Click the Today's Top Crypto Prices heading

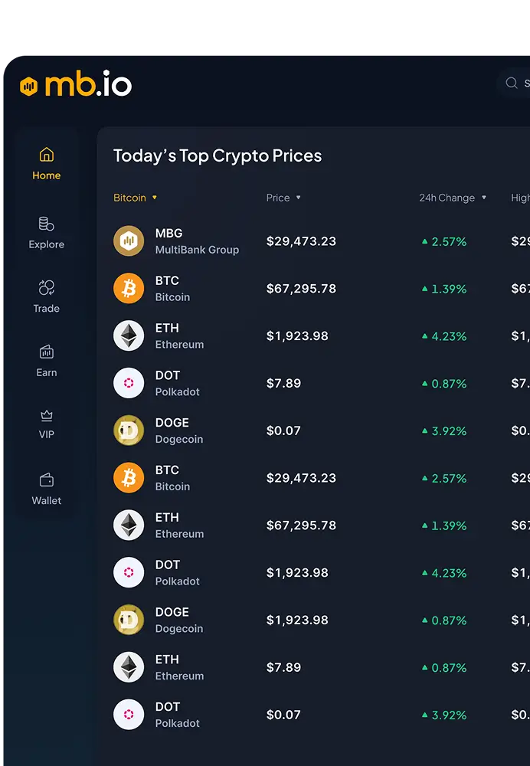pyautogui.click(x=218, y=155)
